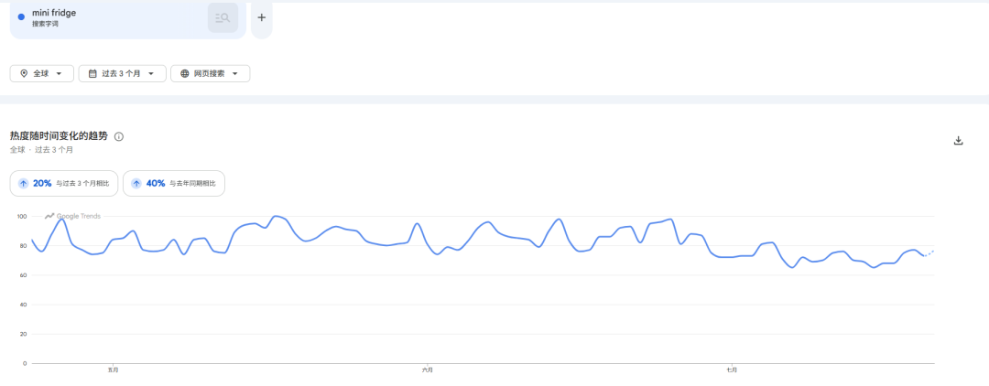Screen dimensions: 989x386
Task: Click the dotted forecast end of the trend line
Action: [x=929, y=253]
